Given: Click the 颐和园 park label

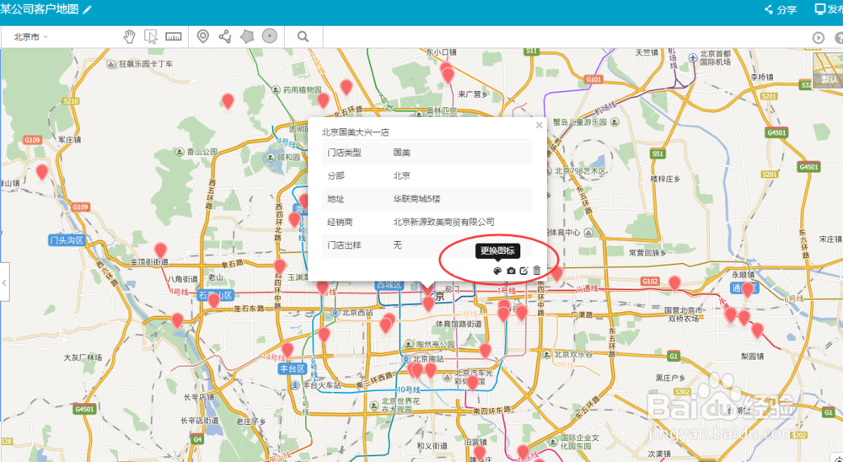Looking at the screenshot, I should click(x=289, y=158).
